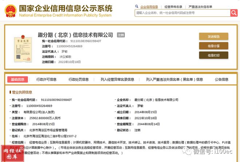Screen dimensions: 240x162
Task: Click the 信息打印 button
Action: 213,55
